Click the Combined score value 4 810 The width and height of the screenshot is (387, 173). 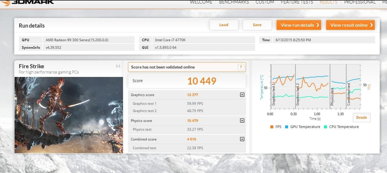[x=192, y=139]
